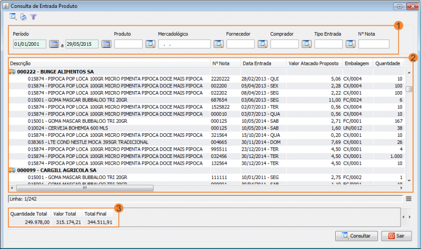Focus the Mercadológico input field
The image size is (421, 249).
click(185, 44)
